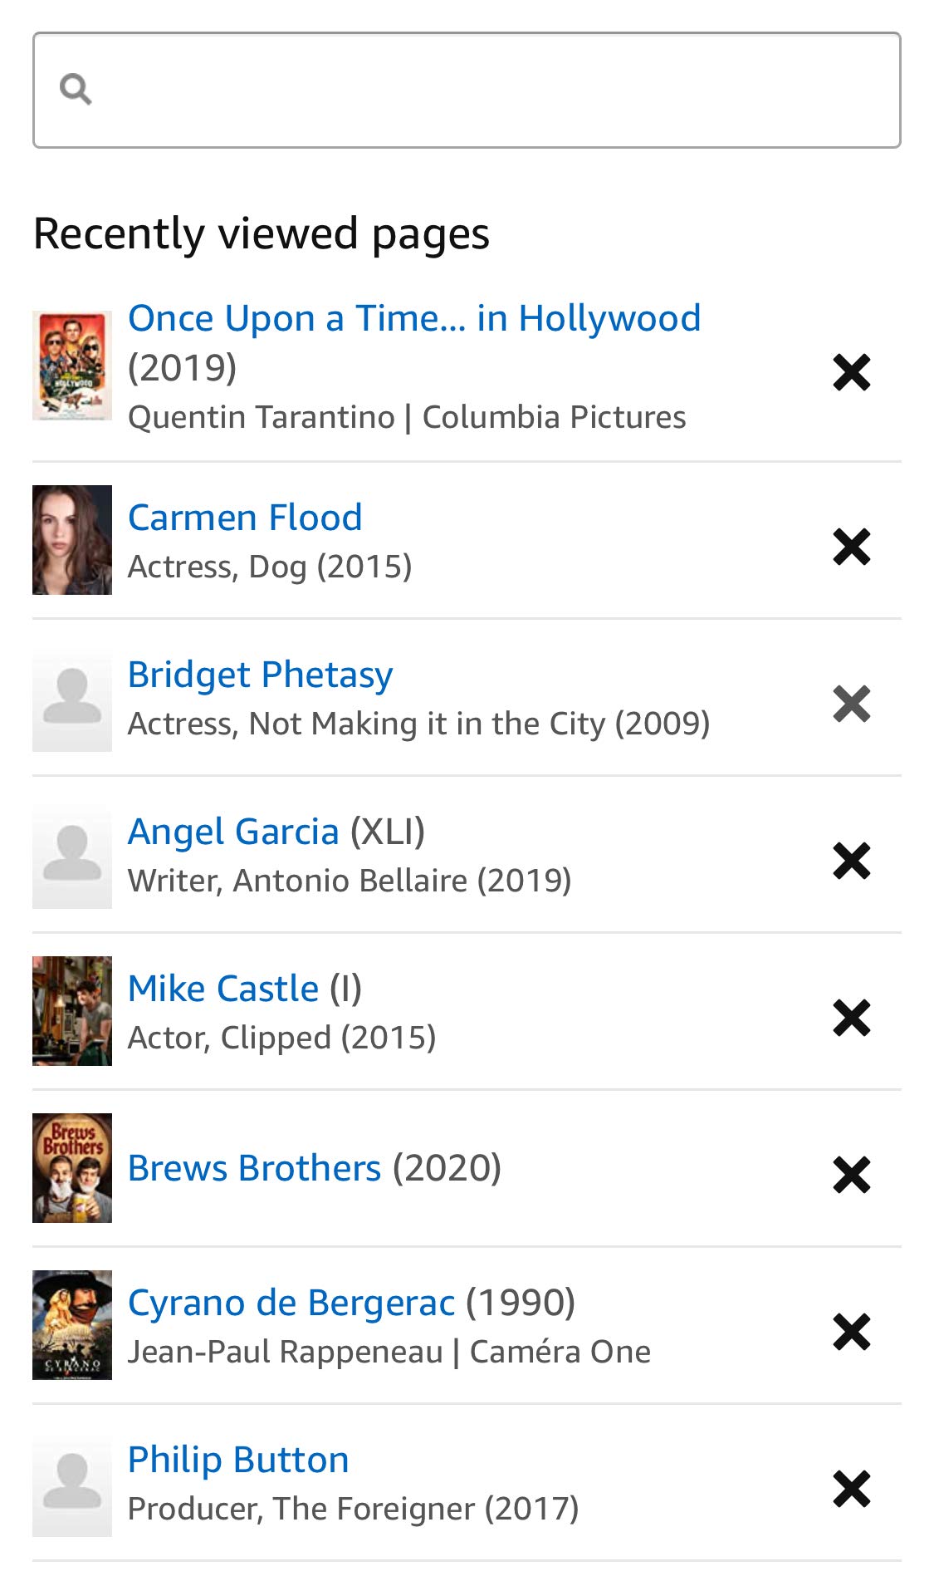Remove Angel Garcia from recently viewed
The height and width of the screenshot is (1581, 934).
click(x=851, y=861)
